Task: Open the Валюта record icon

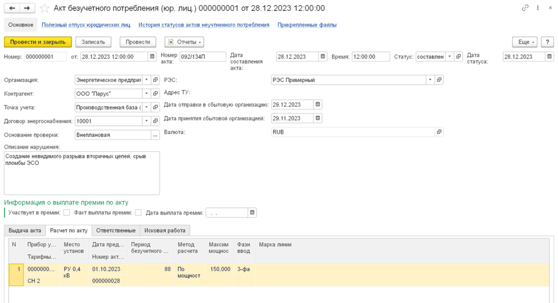Action: (x=439, y=132)
